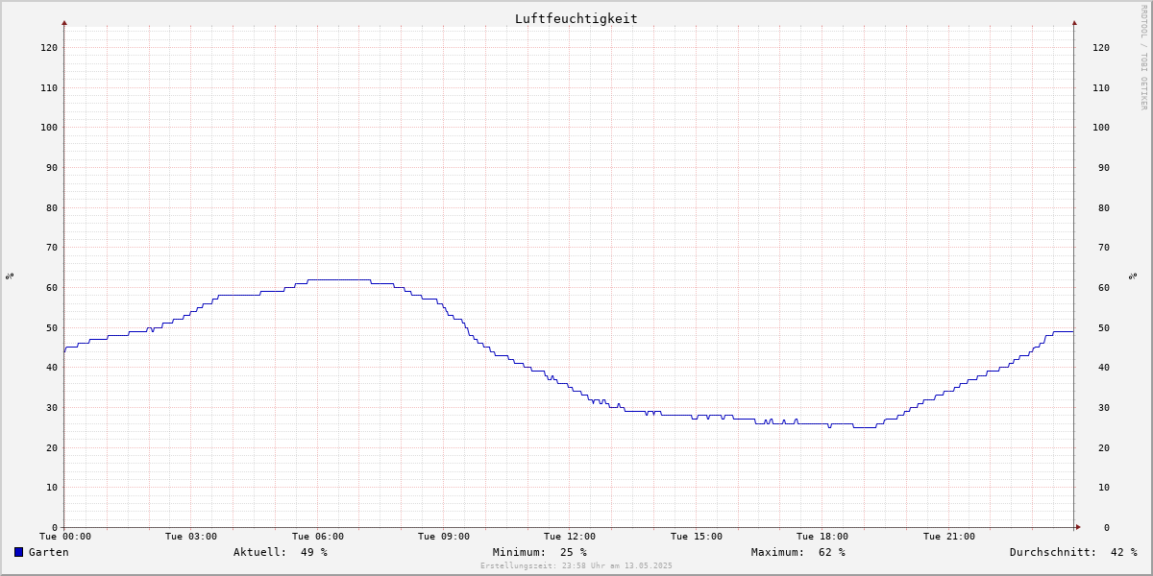The width and height of the screenshot is (1153, 576).
Task: Click the Tue 06:00 time axis label
Action: click(318, 537)
